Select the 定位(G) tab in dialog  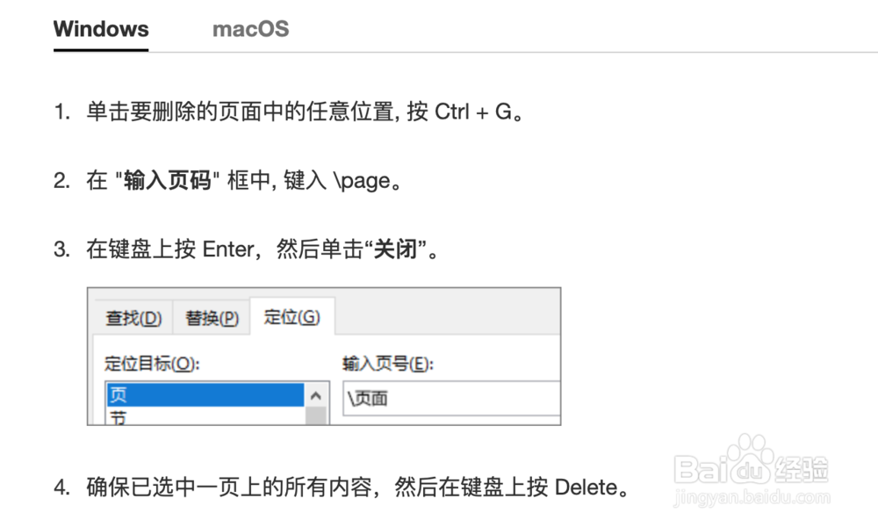coord(291,316)
